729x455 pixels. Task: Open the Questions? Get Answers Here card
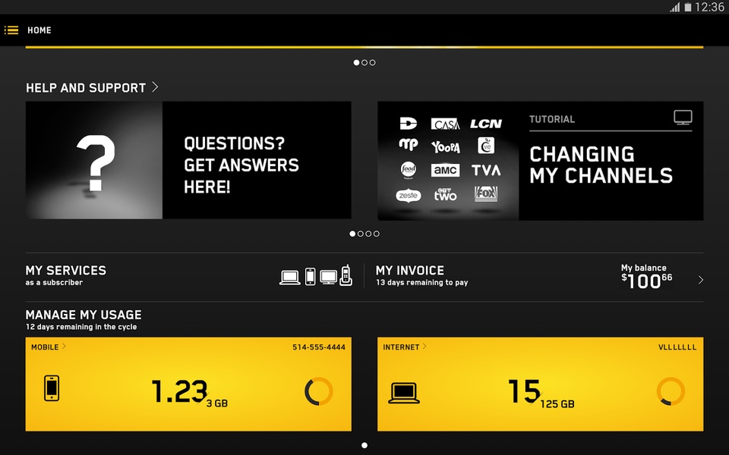click(x=188, y=160)
